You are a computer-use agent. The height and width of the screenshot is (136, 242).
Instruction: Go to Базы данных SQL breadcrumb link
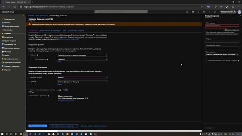pyautogui.click(x=42, y=16)
